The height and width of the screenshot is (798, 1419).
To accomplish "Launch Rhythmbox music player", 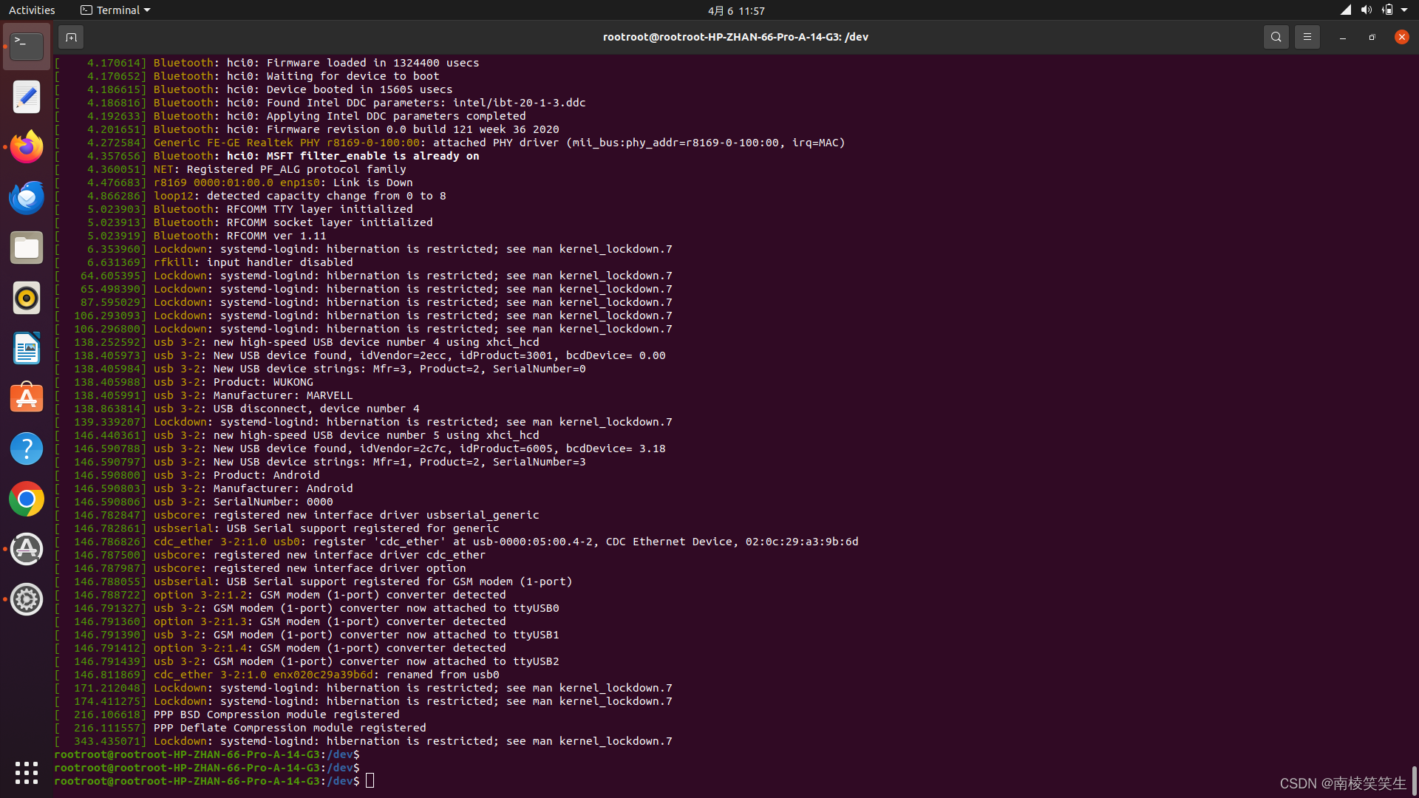I will [x=27, y=298].
